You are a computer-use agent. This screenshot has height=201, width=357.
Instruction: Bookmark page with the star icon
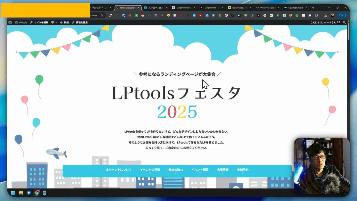102,15
